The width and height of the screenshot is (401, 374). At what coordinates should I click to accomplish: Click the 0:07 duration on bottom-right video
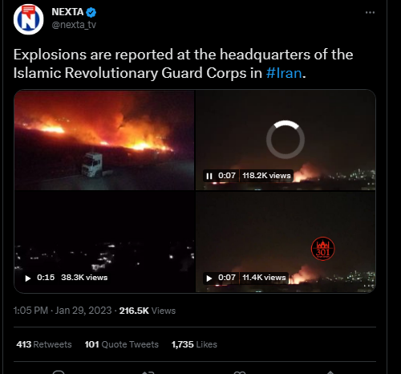point(227,278)
